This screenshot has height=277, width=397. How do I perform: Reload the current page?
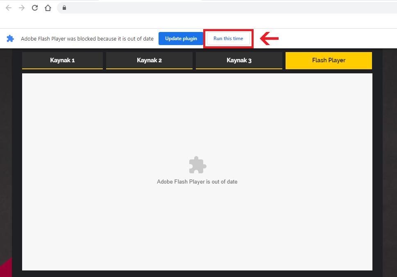(x=35, y=8)
